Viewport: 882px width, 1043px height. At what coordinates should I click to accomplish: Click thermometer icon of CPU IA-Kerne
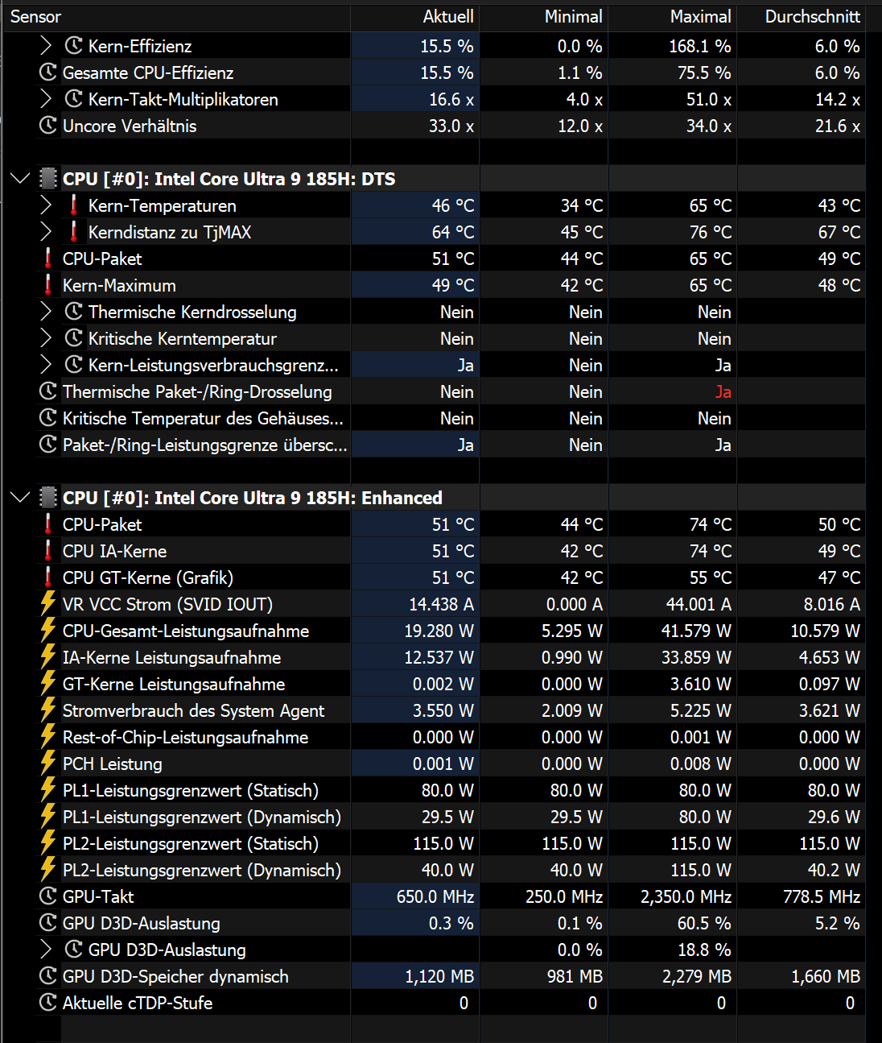tap(48, 551)
